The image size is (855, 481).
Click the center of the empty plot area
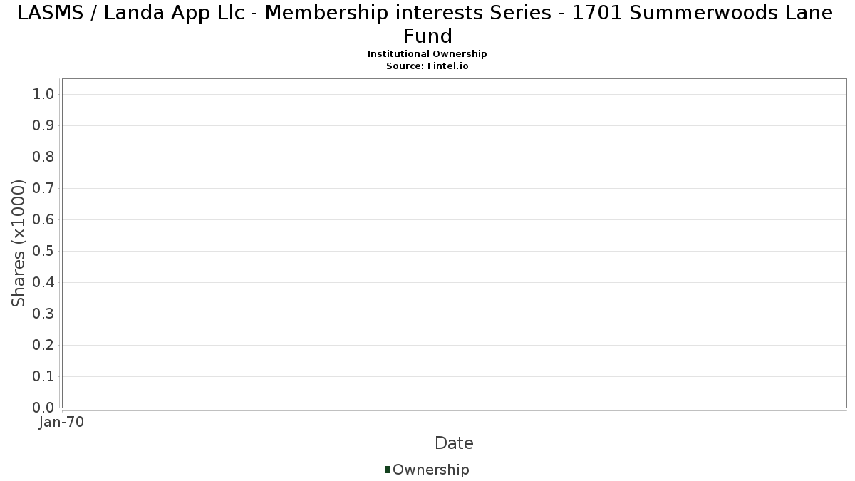(x=454, y=243)
